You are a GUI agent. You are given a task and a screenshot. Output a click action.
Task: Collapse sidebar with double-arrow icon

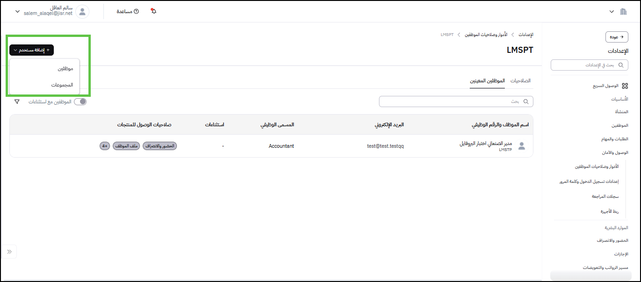[9, 252]
